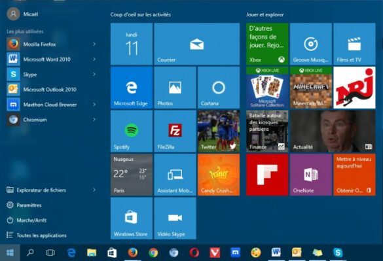Open Skype from the taskbar
This screenshot has width=383, height=261.
click(338, 252)
